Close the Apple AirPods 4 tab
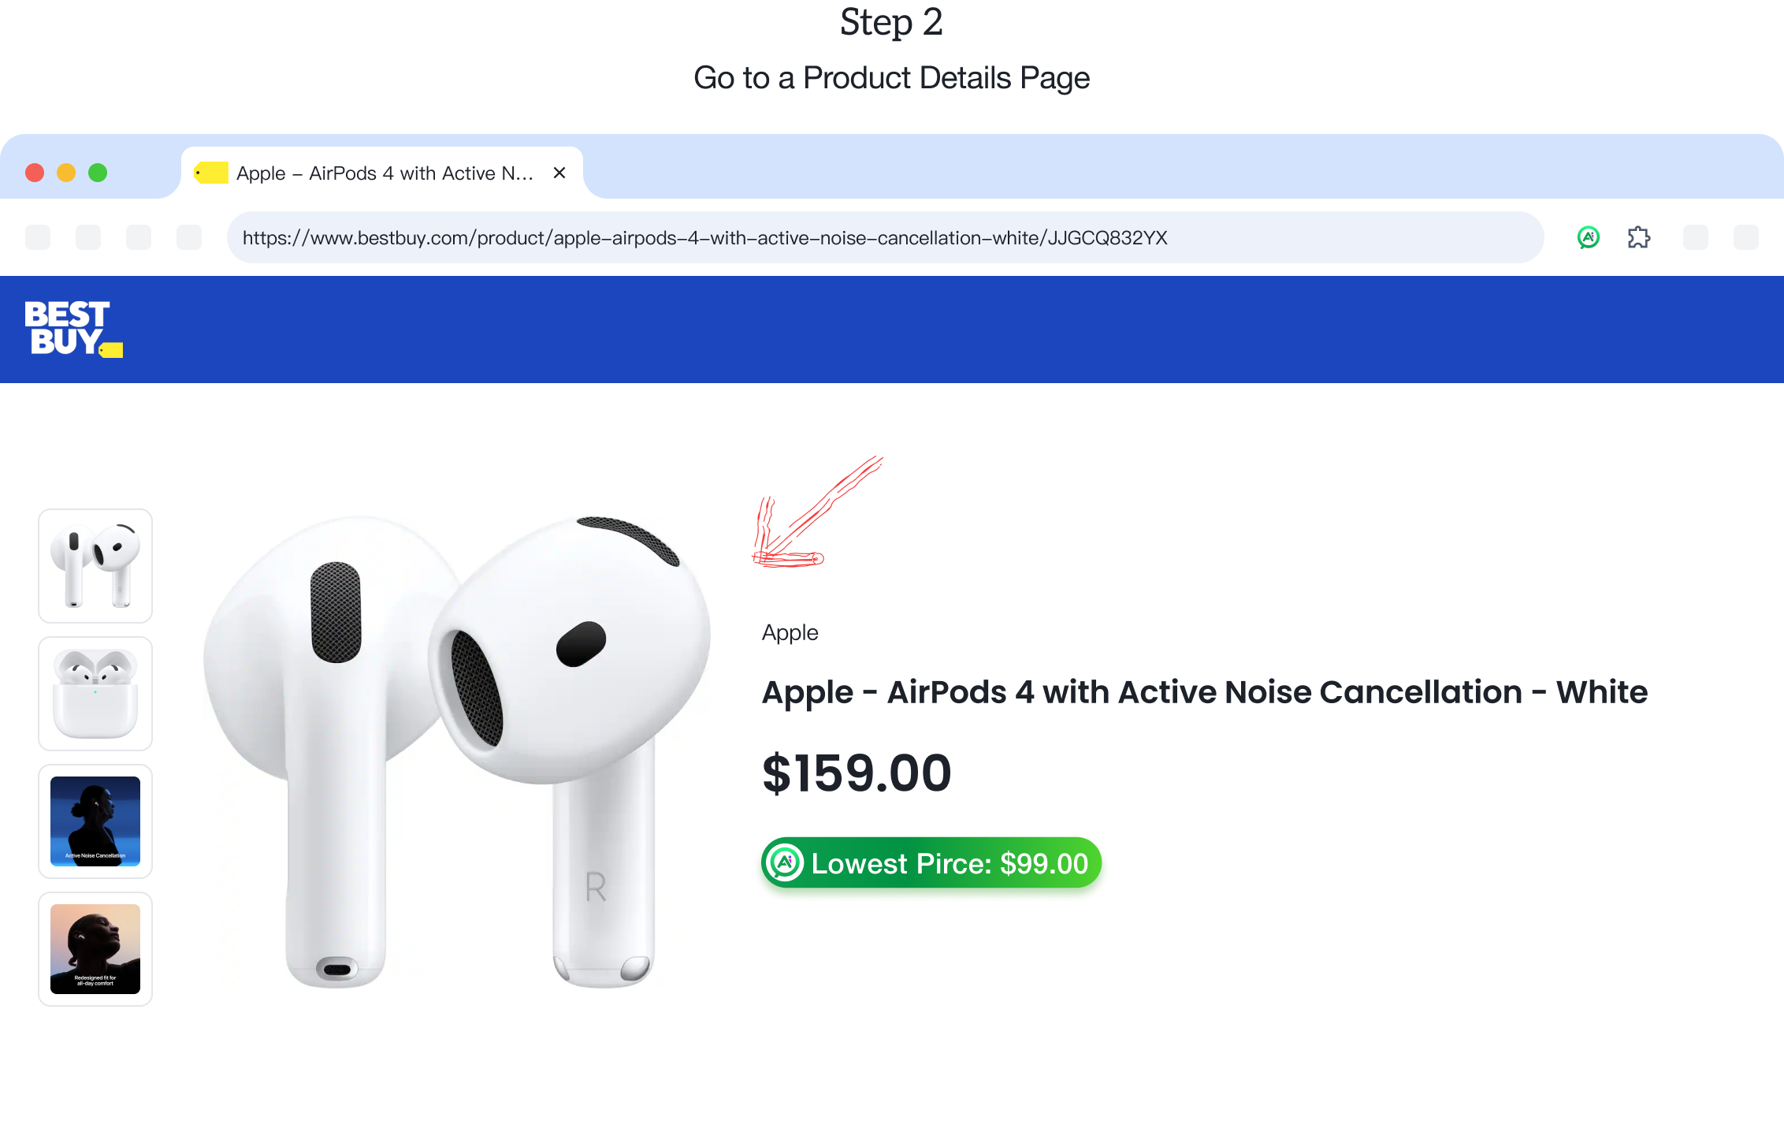Image resolution: width=1784 pixels, height=1121 pixels. coord(559,172)
